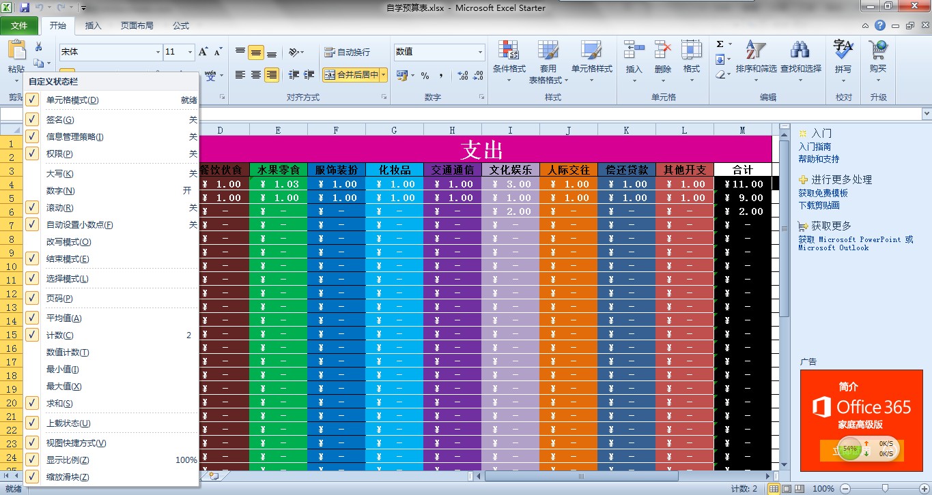Toggle 自动换行 wrap text button
932x495 pixels.
(347, 52)
